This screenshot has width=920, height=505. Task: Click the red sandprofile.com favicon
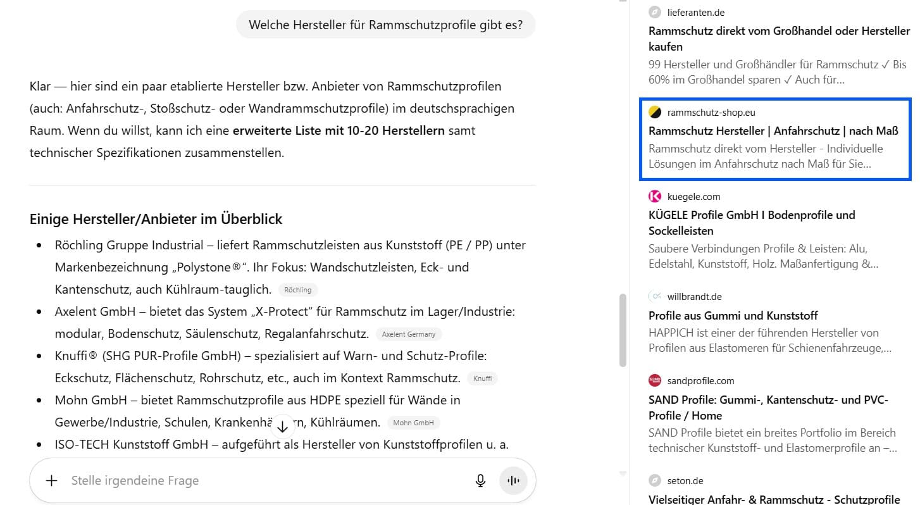tap(655, 380)
